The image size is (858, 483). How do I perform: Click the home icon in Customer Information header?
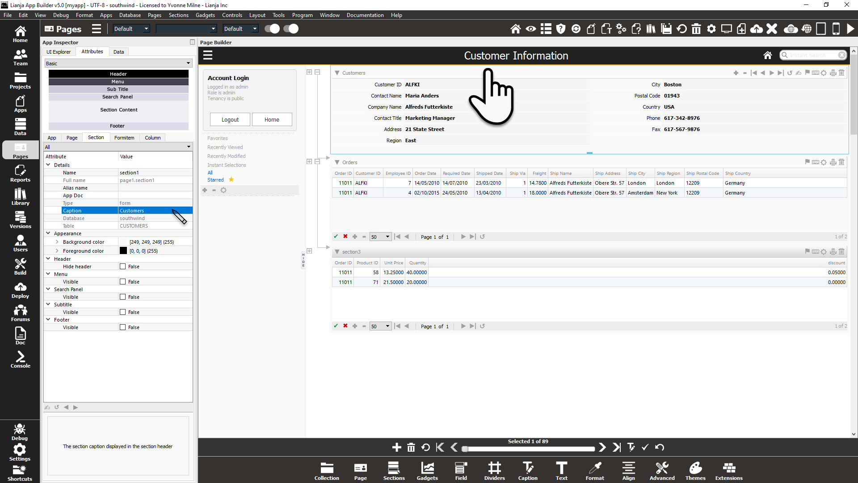(x=767, y=55)
